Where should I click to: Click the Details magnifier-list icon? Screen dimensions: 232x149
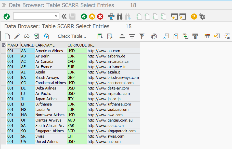point(36,36)
